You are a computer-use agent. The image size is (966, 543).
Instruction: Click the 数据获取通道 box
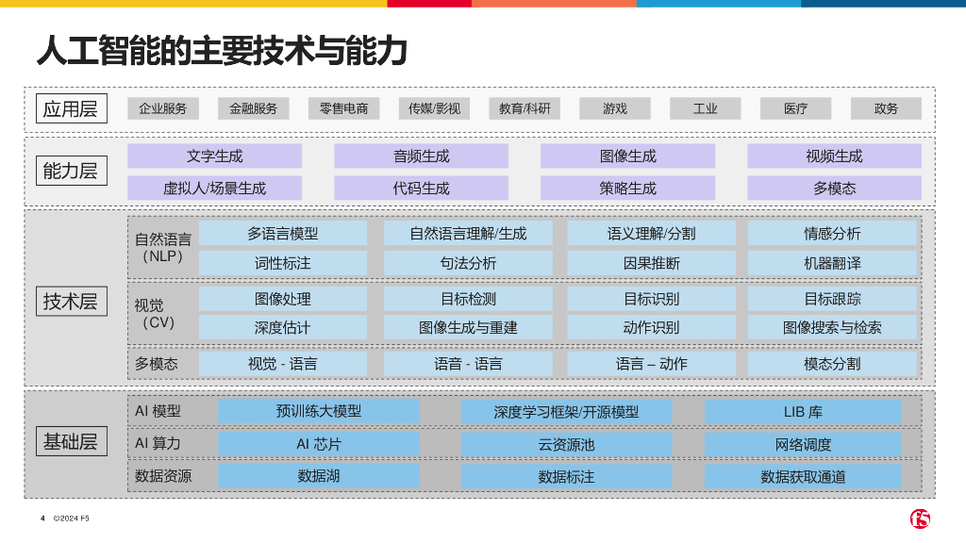click(804, 476)
